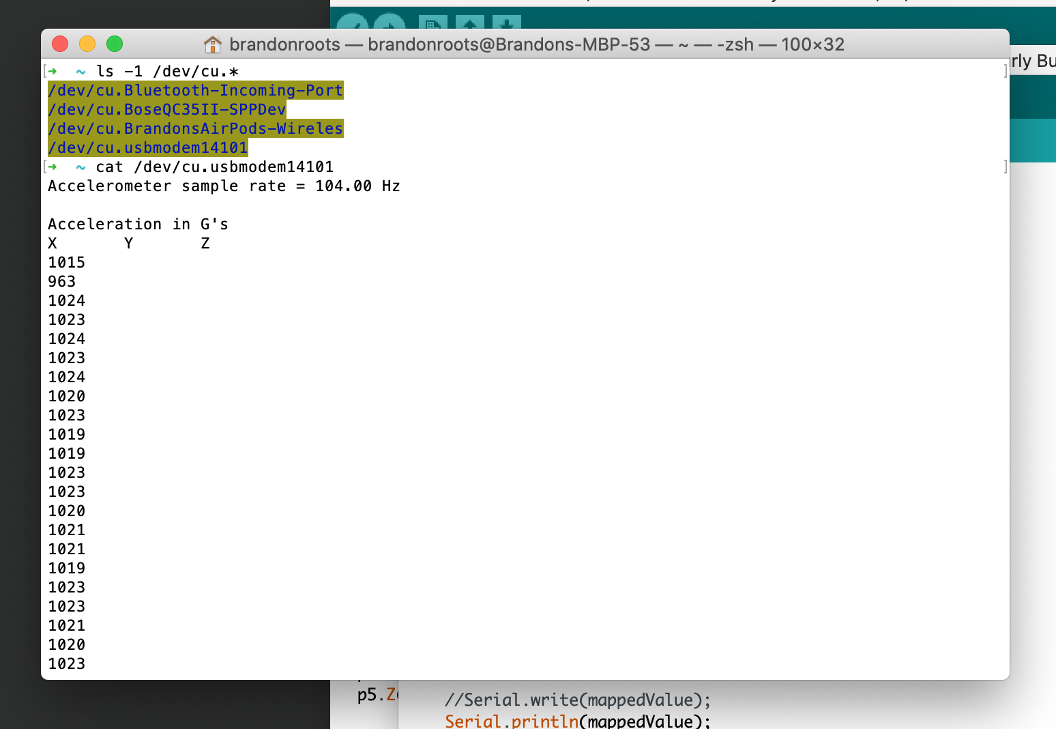Click the X column header

(53, 243)
